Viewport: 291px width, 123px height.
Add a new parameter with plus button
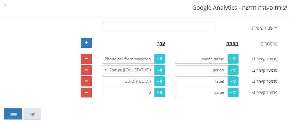pyautogui.click(x=86, y=43)
